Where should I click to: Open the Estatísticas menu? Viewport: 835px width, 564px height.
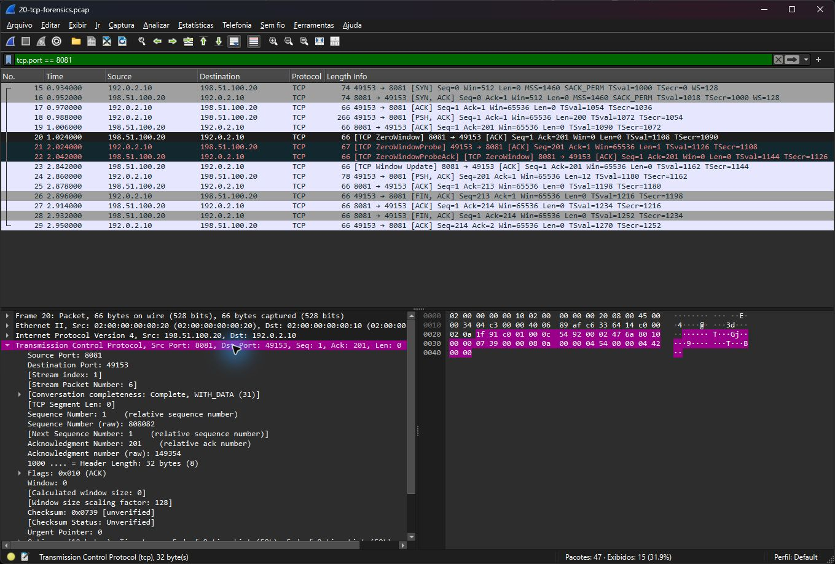click(196, 25)
